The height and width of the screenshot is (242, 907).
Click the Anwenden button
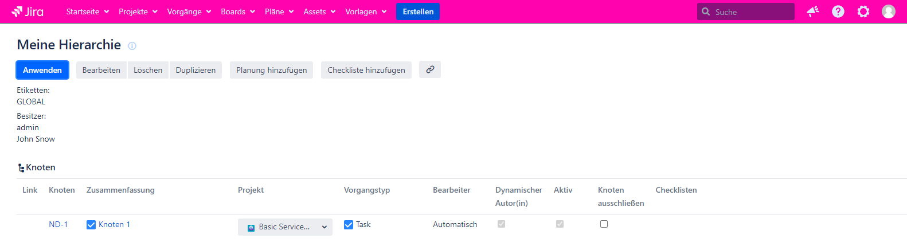(42, 70)
